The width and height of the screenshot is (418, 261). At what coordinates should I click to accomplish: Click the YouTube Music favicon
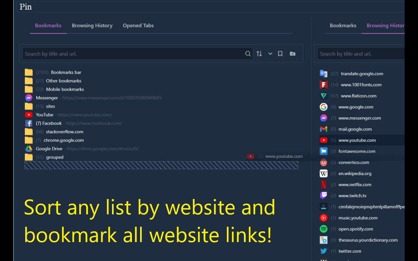coord(324,218)
